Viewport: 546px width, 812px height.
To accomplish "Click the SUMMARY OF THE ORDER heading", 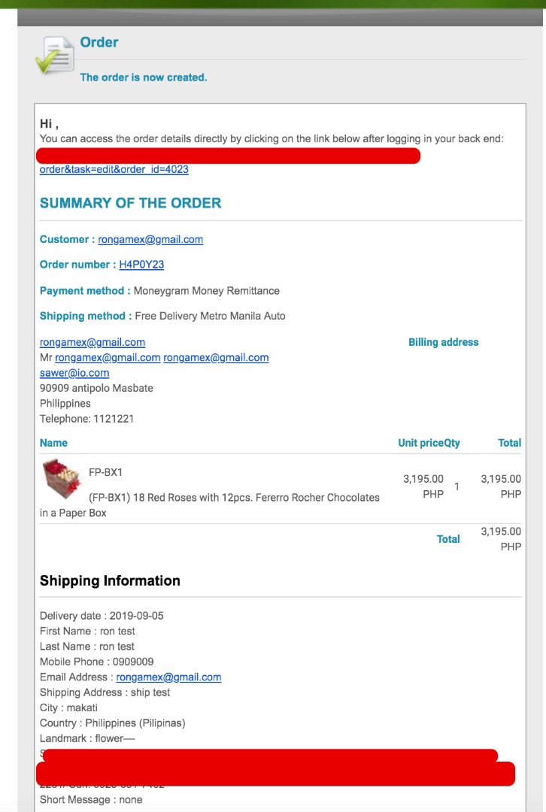I will [x=130, y=203].
